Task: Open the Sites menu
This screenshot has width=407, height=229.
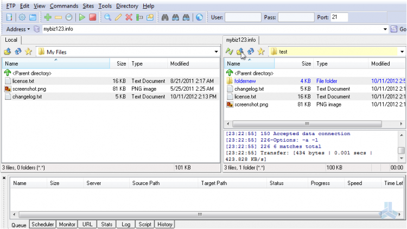Action: click(88, 6)
